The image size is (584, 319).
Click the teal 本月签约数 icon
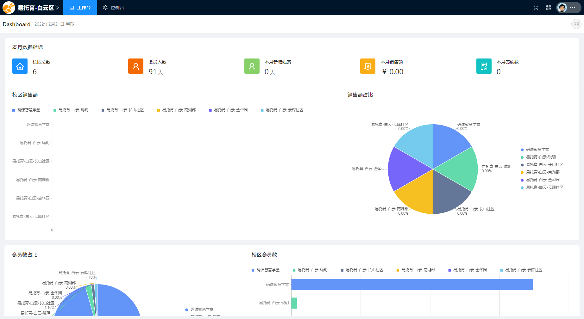484,66
